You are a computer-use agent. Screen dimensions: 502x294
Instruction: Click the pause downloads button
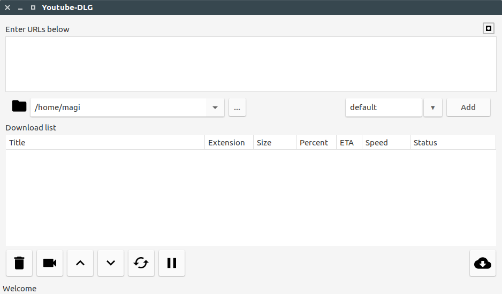click(172, 263)
